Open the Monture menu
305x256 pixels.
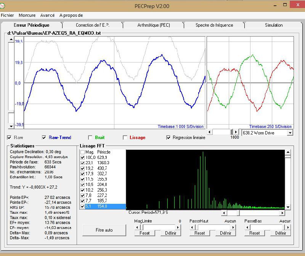(x=27, y=15)
